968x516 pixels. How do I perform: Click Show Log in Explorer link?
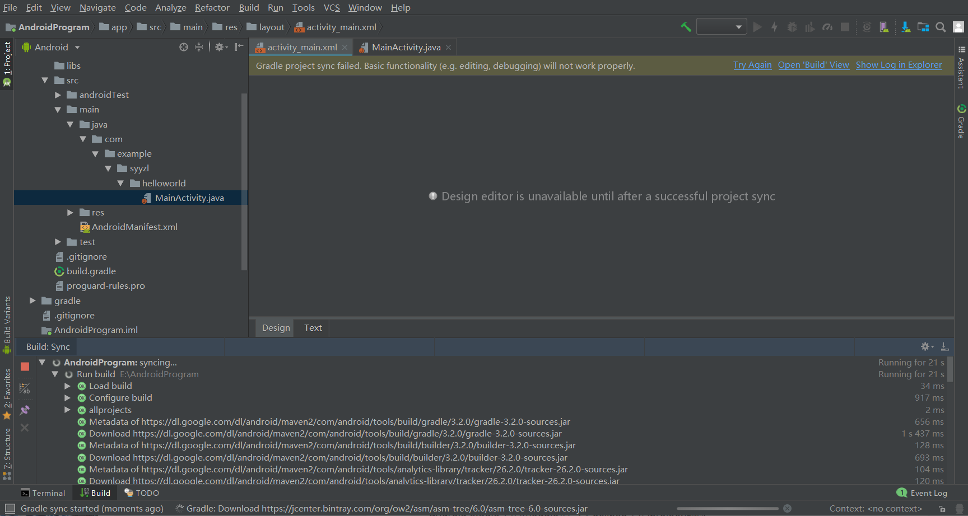pyautogui.click(x=899, y=65)
